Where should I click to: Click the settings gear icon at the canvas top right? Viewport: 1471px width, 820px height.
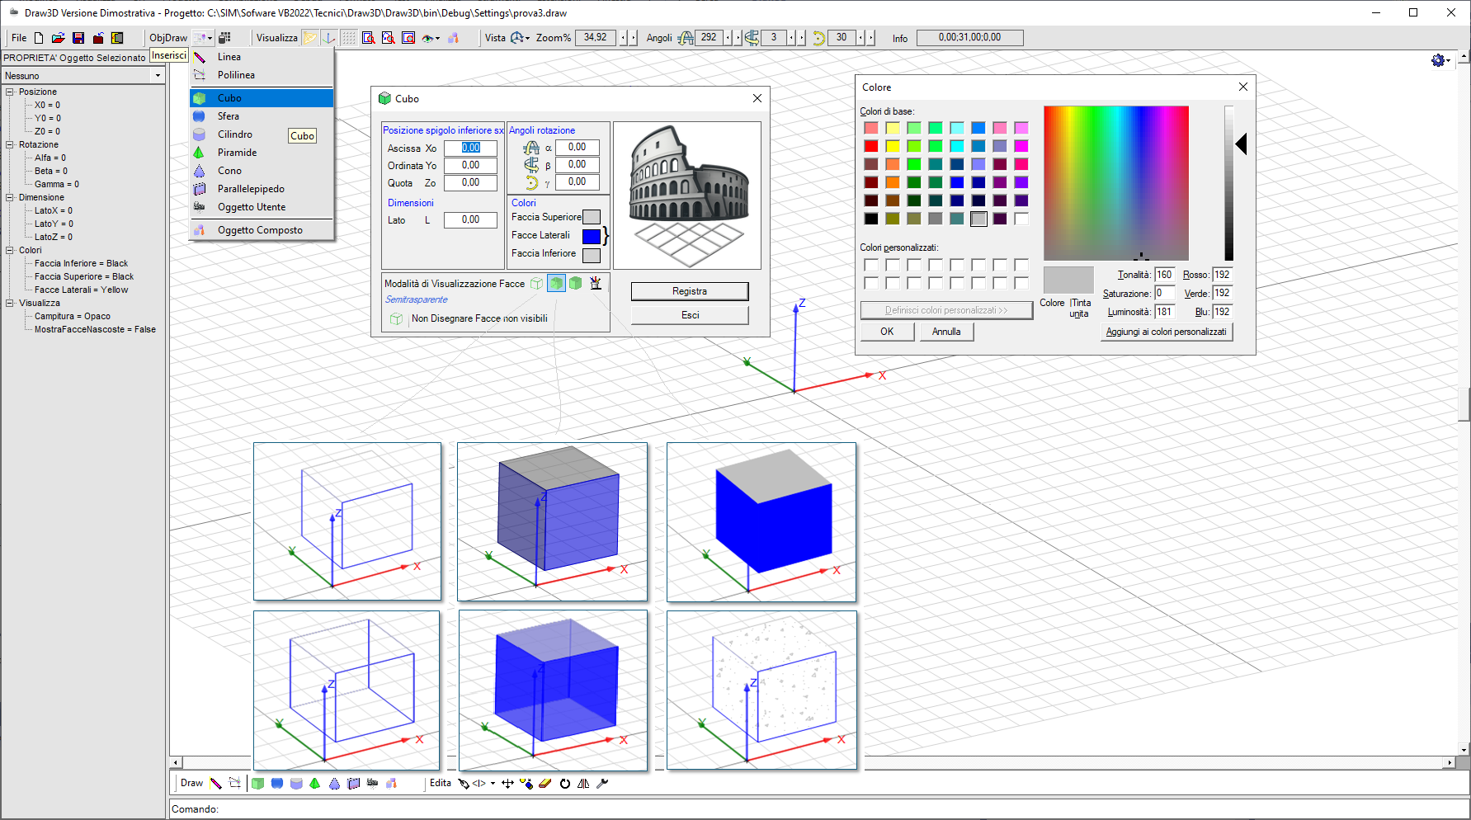(x=1438, y=60)
